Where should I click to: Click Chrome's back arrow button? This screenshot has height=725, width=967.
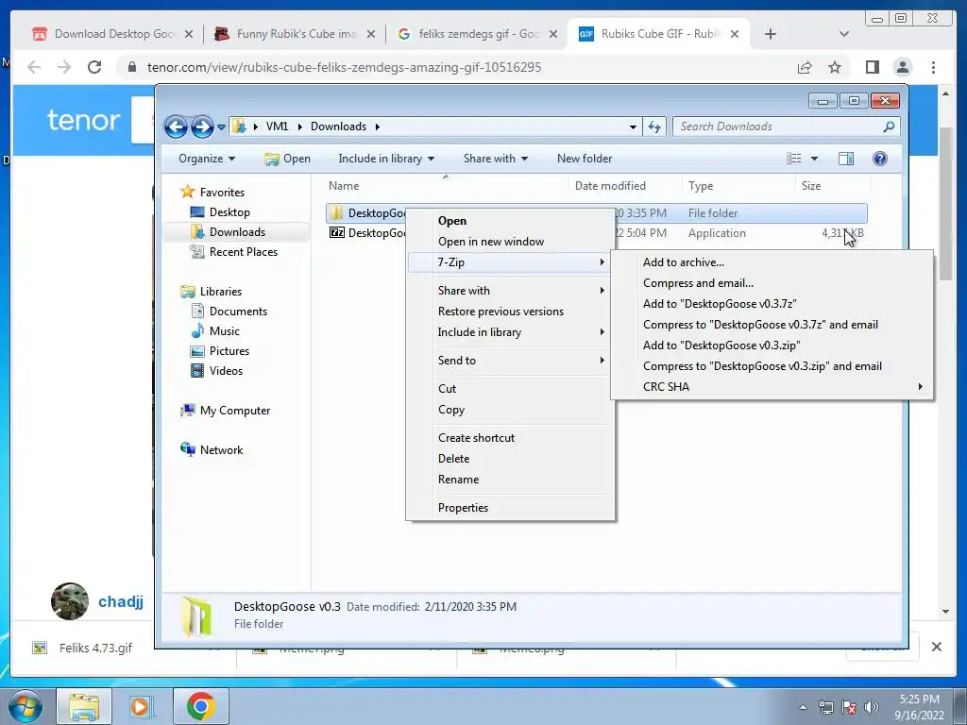click(34, 67)
